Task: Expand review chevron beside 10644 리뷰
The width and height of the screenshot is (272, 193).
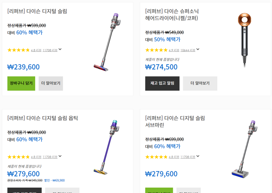Action: 198,49
